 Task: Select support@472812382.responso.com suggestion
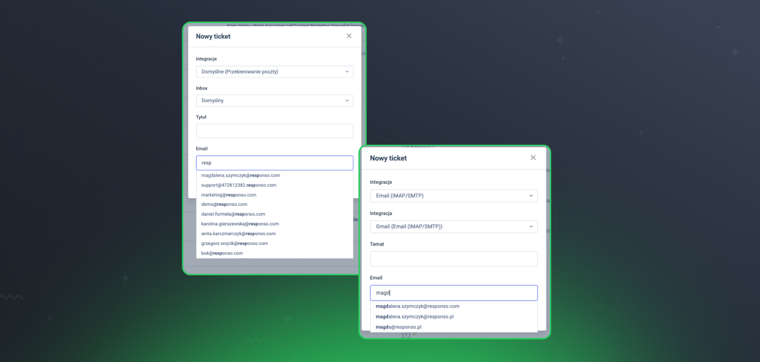click(239, 185)
